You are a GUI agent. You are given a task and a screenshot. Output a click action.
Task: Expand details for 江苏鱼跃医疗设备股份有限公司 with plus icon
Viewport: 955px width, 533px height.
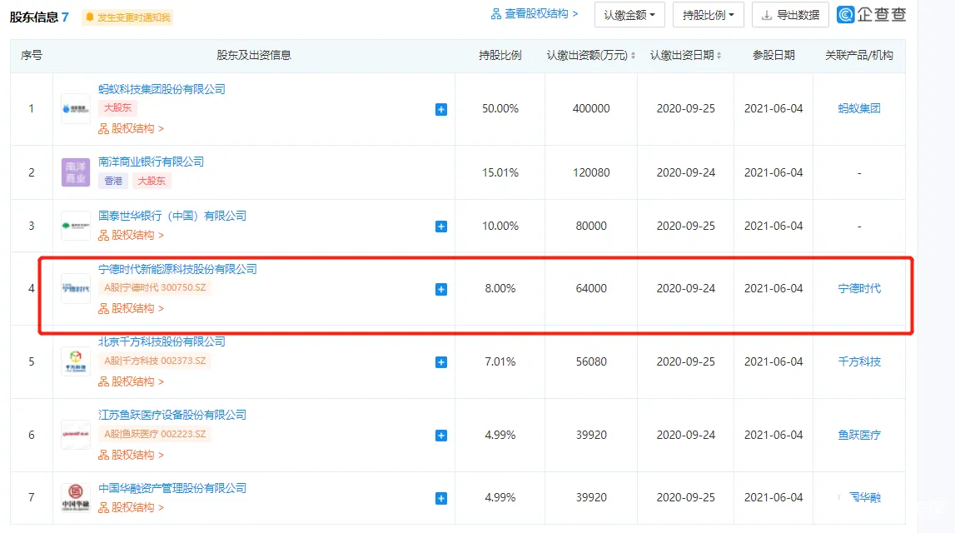[x=441, y=436]
